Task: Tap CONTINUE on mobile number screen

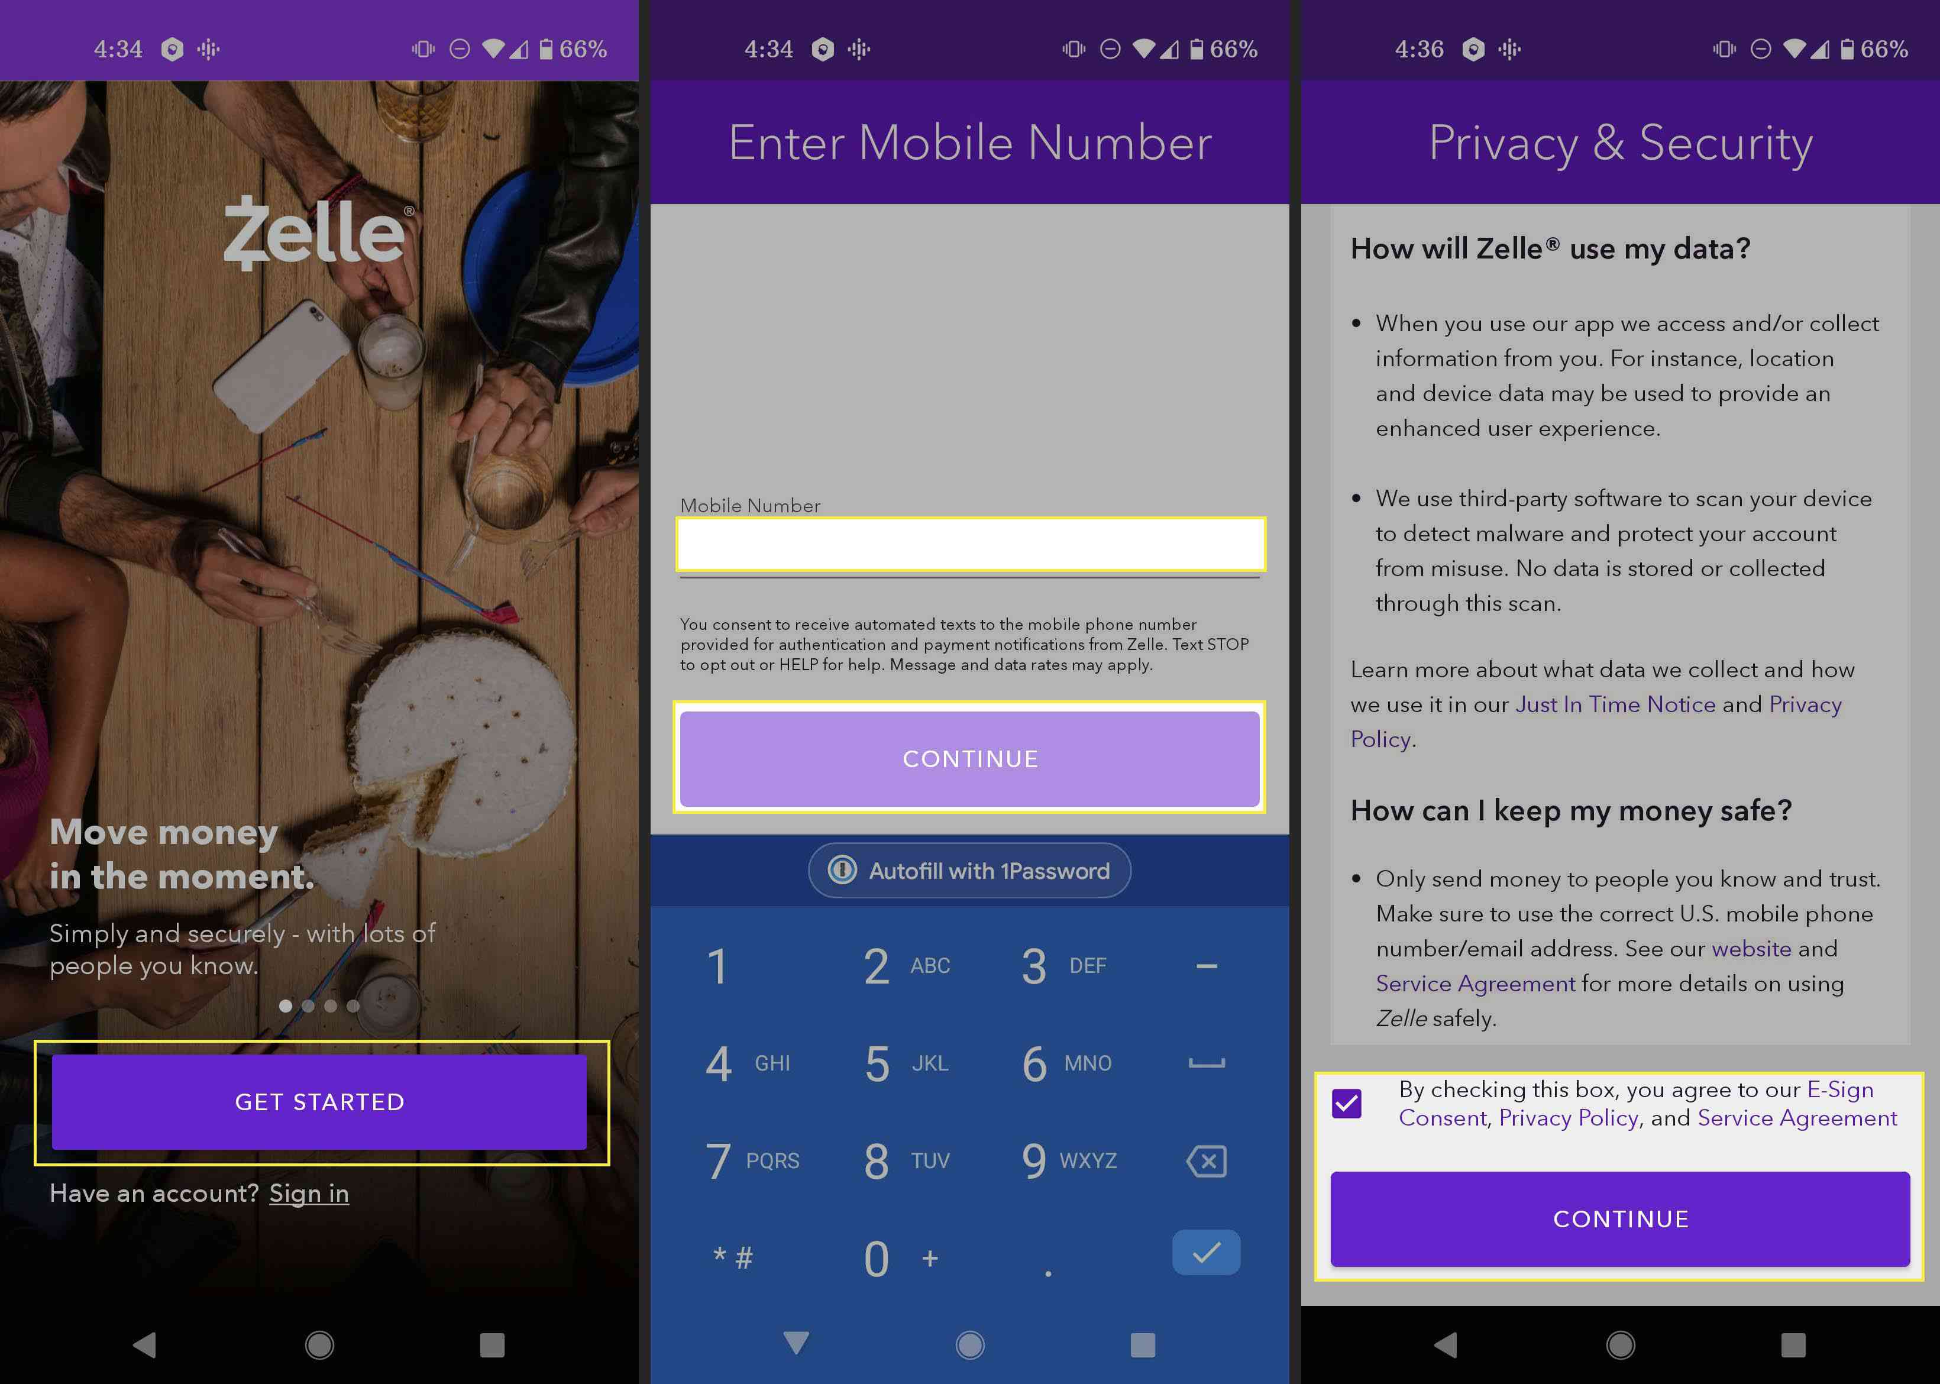Action: pos(971,758)
